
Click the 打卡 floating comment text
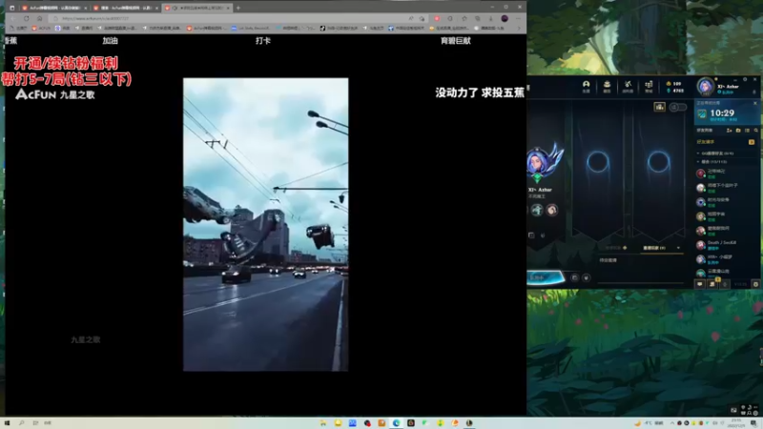pos(263,41)
